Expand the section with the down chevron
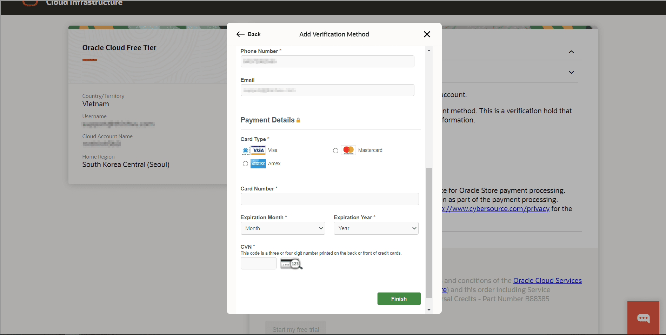The image size is (666, 335). tap(571, 72)
